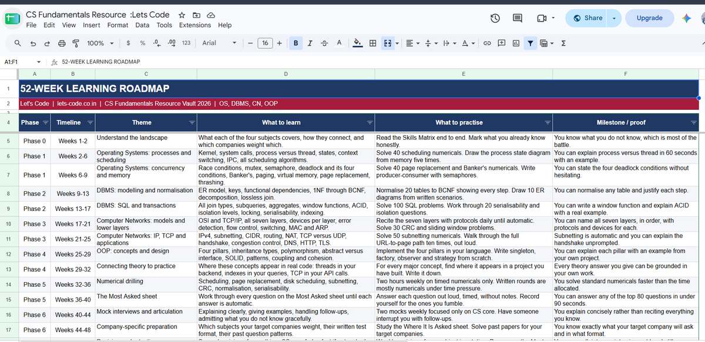Open Milestone / proof column filter
Image resolution: width=705 pixels, height=342 pixels.
pos(694,123)
